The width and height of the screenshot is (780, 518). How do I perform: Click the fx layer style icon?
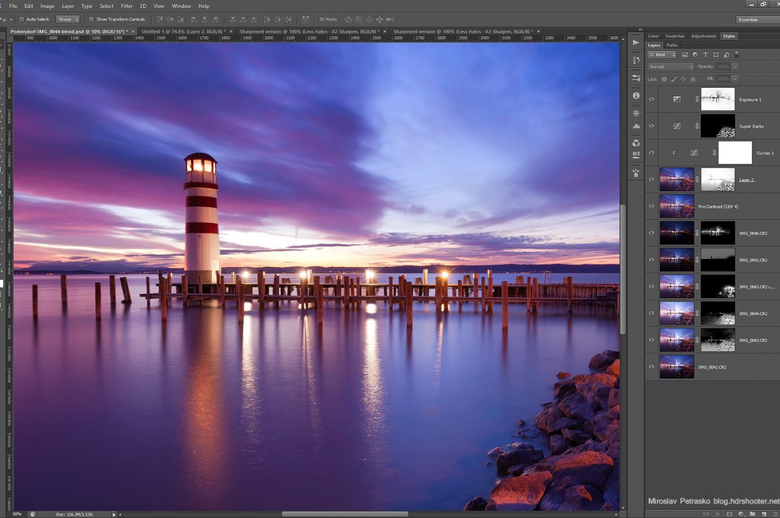(x=717, y=514)
